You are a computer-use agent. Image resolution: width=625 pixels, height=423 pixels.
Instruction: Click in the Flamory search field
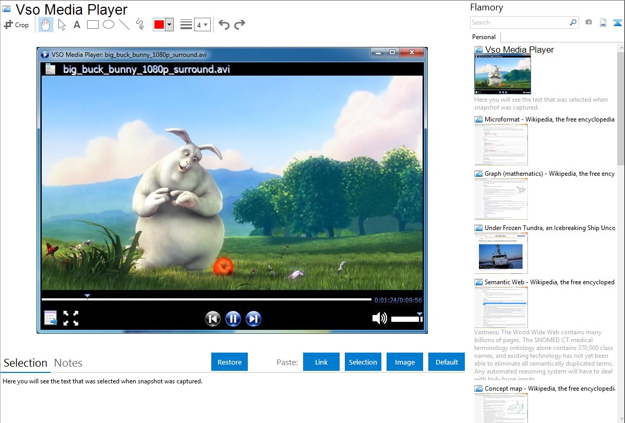[519, 22]
